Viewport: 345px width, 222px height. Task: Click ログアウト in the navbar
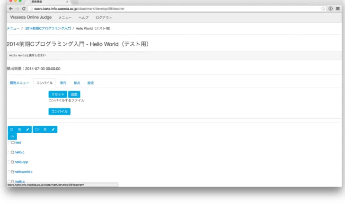coord(104,17)
